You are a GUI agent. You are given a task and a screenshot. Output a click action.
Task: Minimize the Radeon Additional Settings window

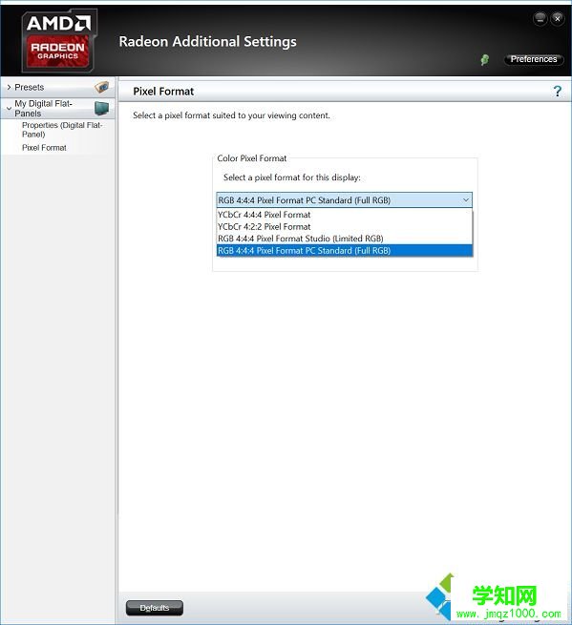(x=540, y=18)
